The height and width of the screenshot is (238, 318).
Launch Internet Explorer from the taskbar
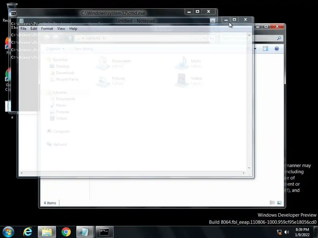pyautogui.click(x=28, y=232)
